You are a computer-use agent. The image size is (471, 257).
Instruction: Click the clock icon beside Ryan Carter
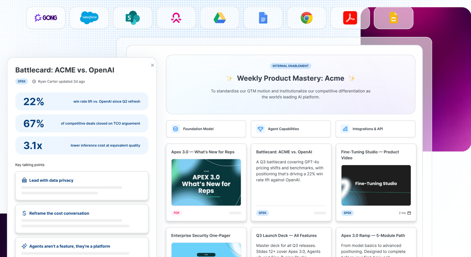34,82
